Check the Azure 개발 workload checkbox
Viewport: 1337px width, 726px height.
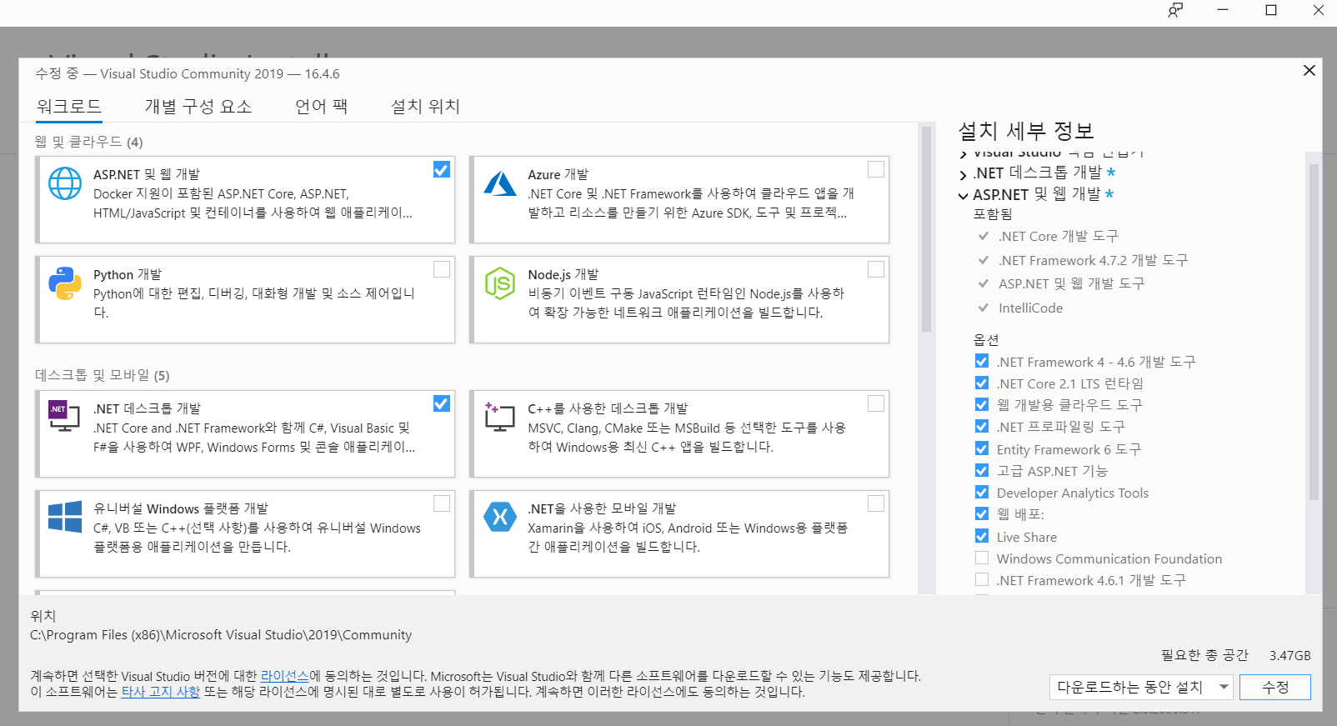pyautogui.click(x=876, y=169)
